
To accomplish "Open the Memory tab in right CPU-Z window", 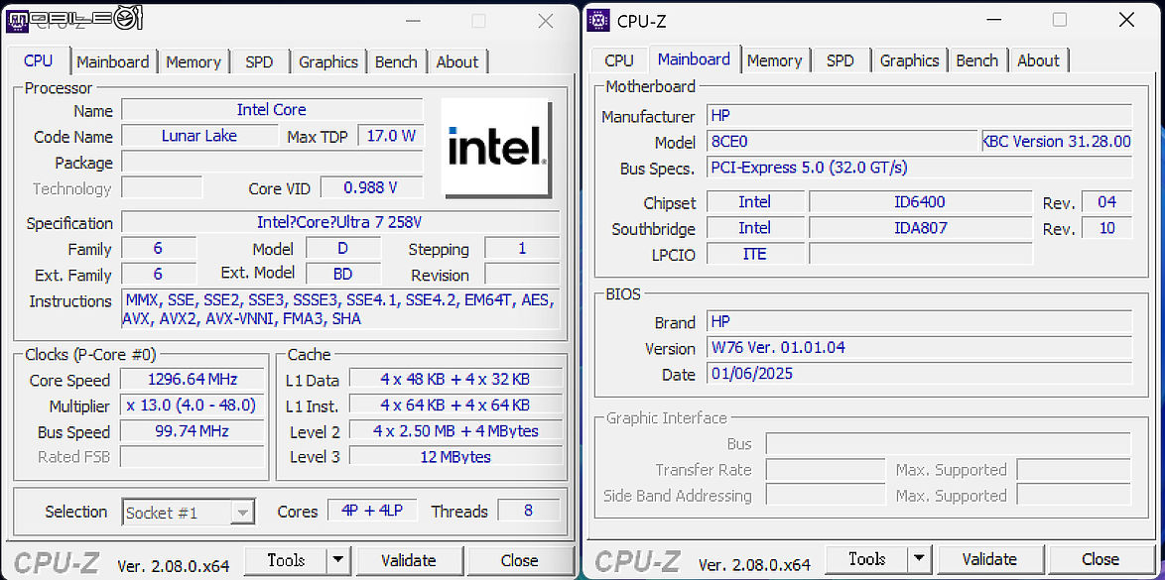I will pyautogui.click(x=774, y=60).
